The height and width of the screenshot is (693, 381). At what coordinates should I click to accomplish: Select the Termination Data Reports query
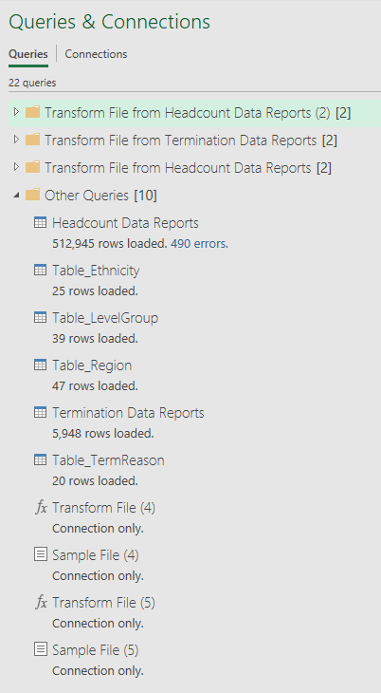point(128,412)
